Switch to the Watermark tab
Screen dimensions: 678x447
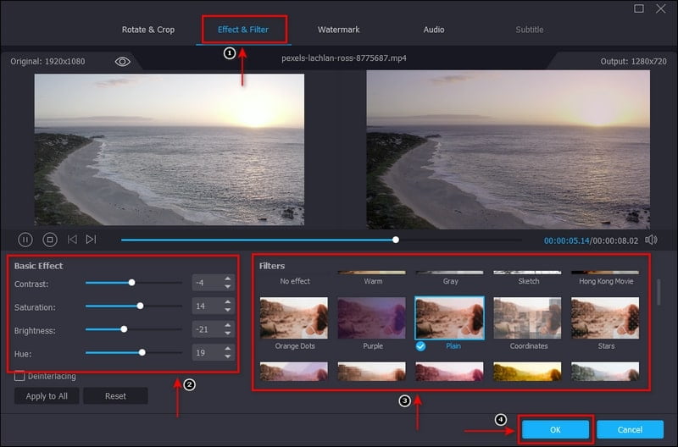coord(338,30)
